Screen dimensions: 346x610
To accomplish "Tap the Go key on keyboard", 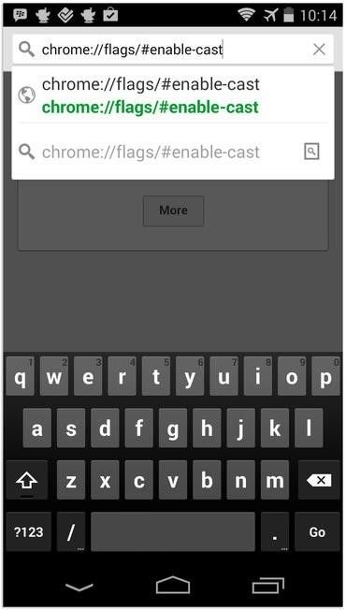I will (x=317, y=531).
